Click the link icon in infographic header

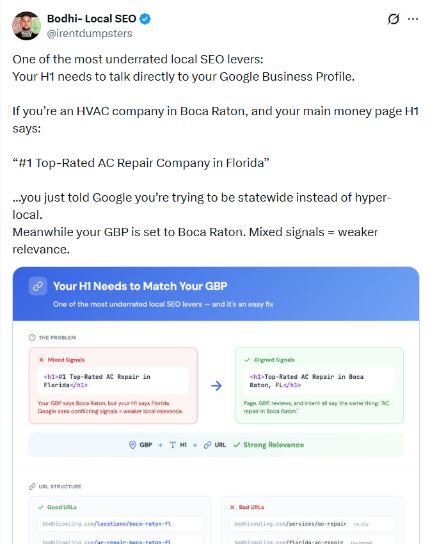point(38,286)
